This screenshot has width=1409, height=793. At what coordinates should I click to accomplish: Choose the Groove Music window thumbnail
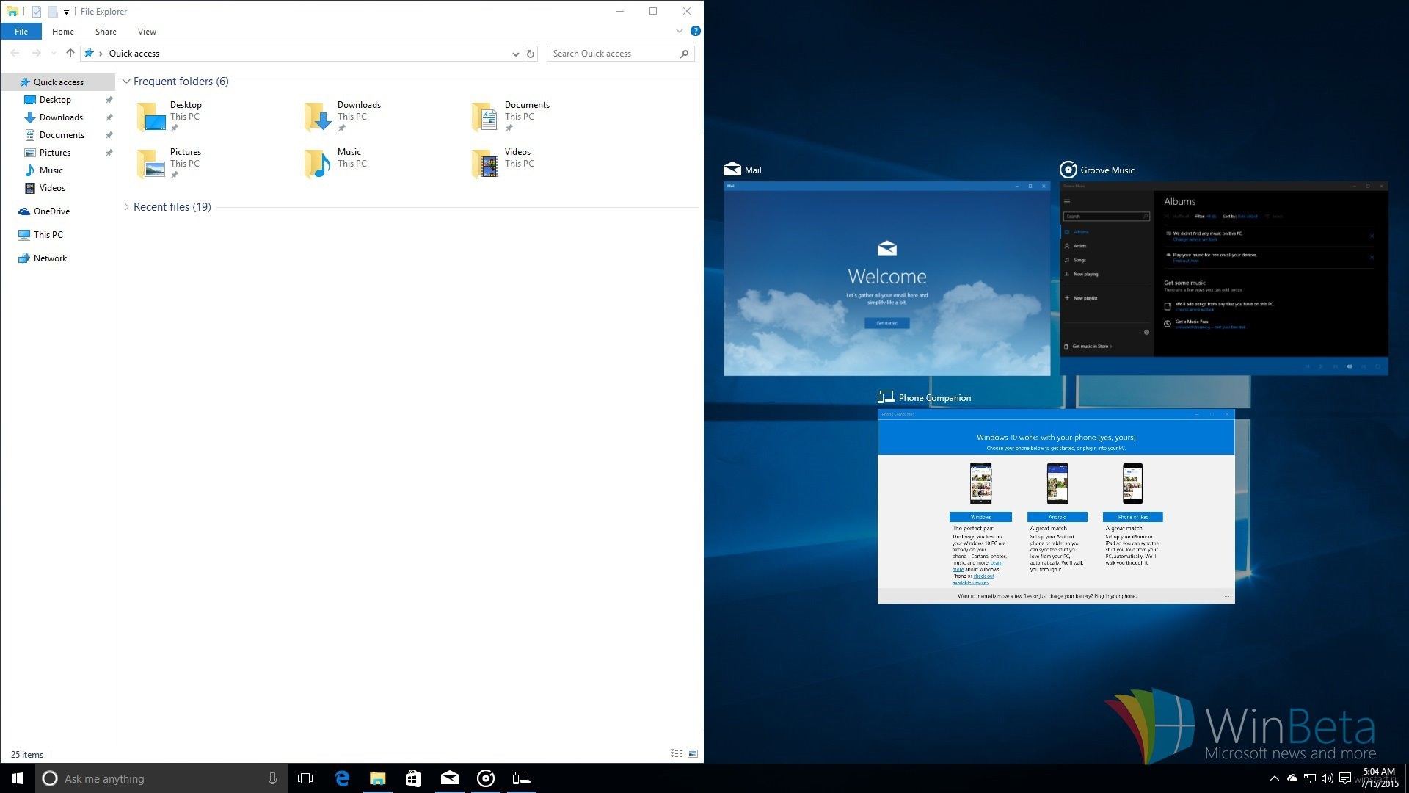[1223, 279]
